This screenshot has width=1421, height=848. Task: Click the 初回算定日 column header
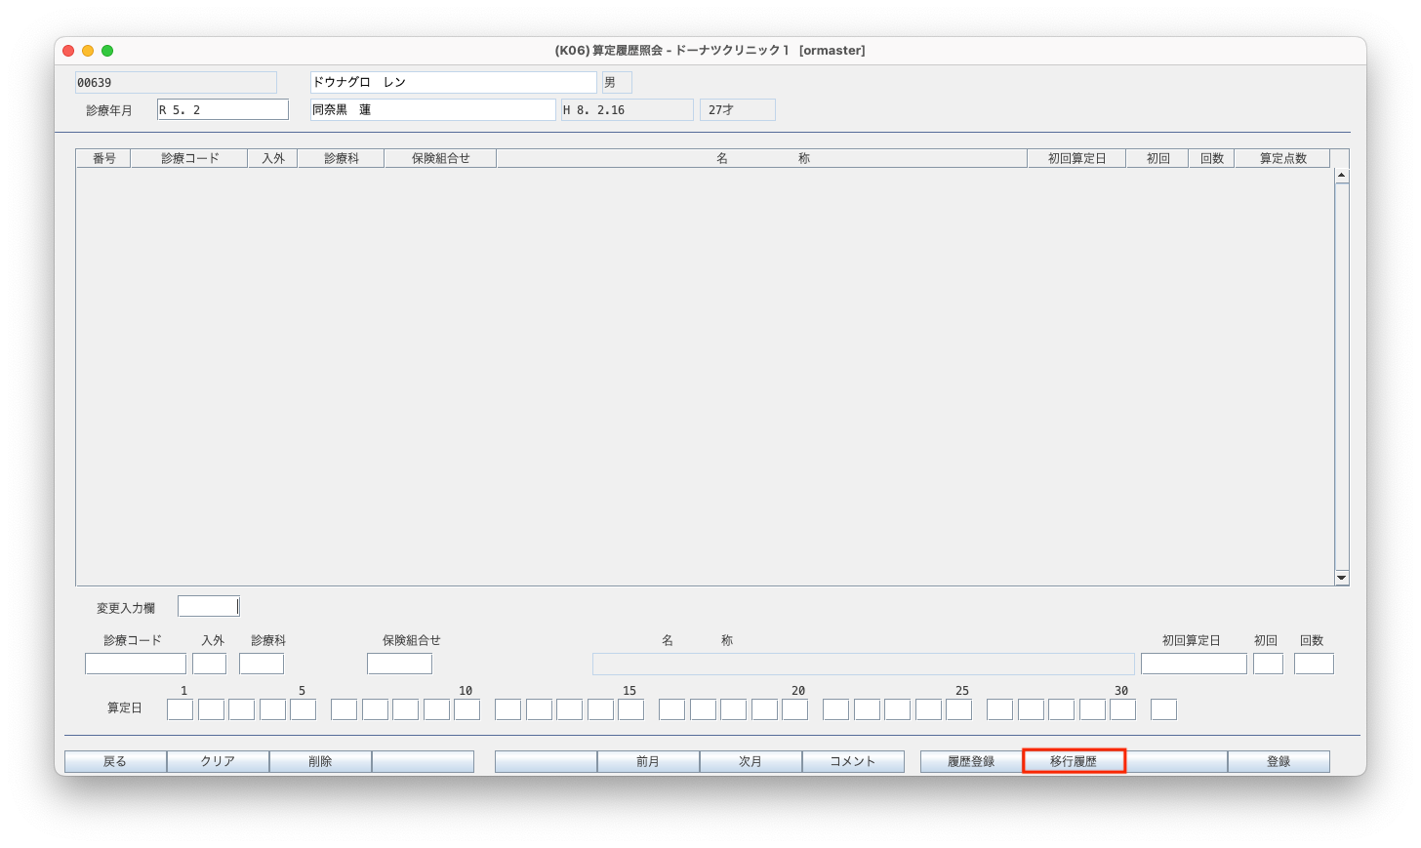click(1076, 157)
